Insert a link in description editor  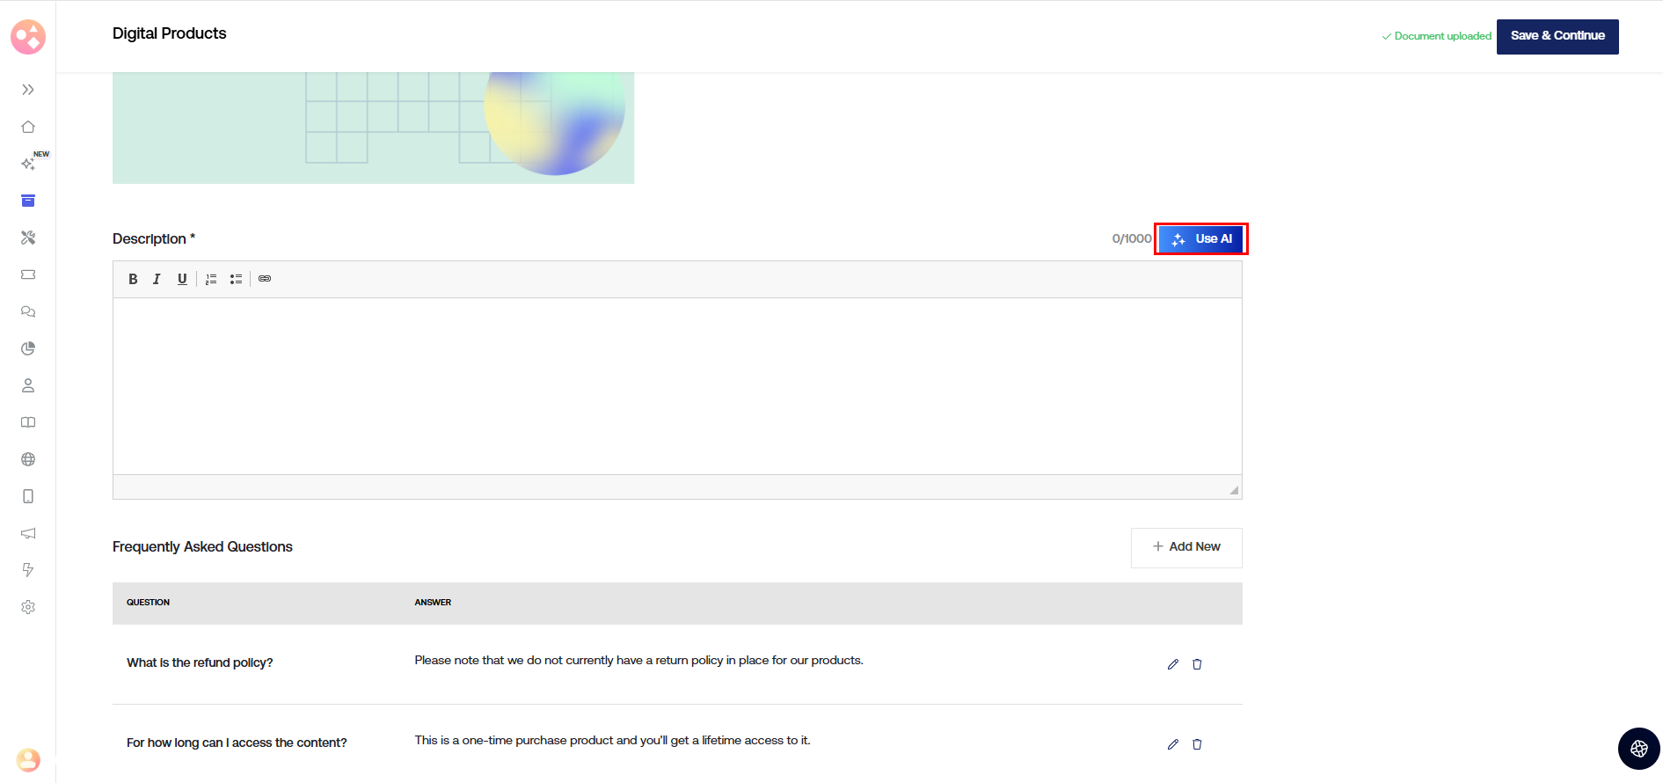pos(265,279)
